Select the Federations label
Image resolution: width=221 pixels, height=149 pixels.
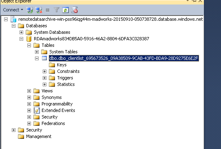click(x=53, y=123)
